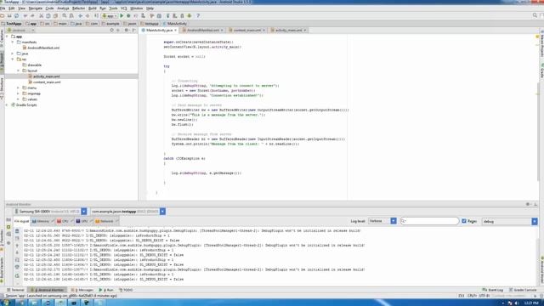
Task: Click the Help question mark icon
Action: [x=198, y=15]
